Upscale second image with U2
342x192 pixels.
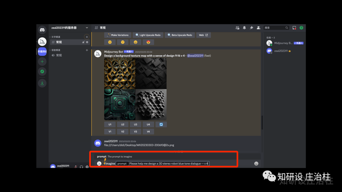(x=123, y=124)
